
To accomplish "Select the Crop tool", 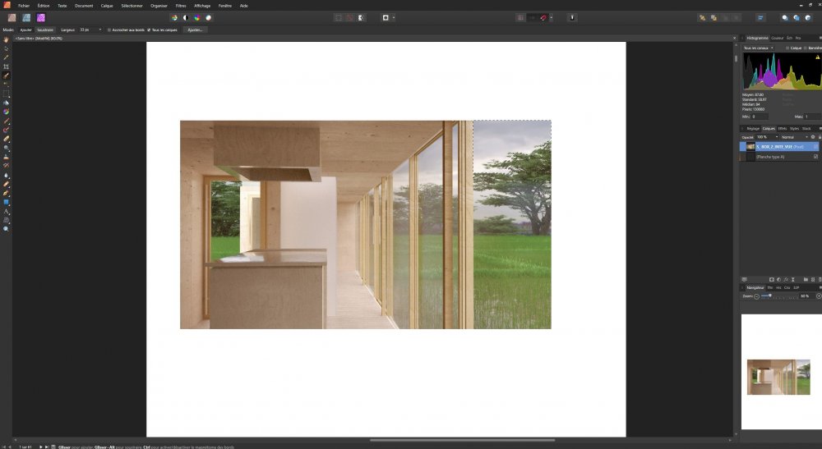I will (7, 66).
